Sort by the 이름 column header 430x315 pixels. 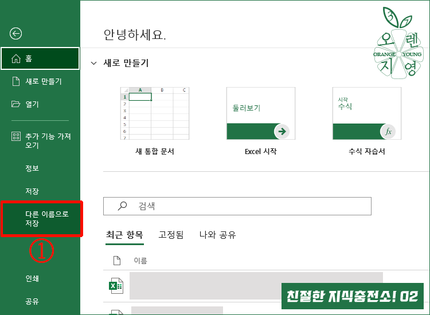coord(140,261)
